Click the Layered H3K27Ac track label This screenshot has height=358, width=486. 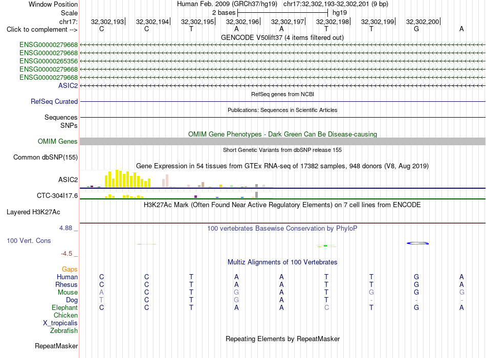coord(33,212)
